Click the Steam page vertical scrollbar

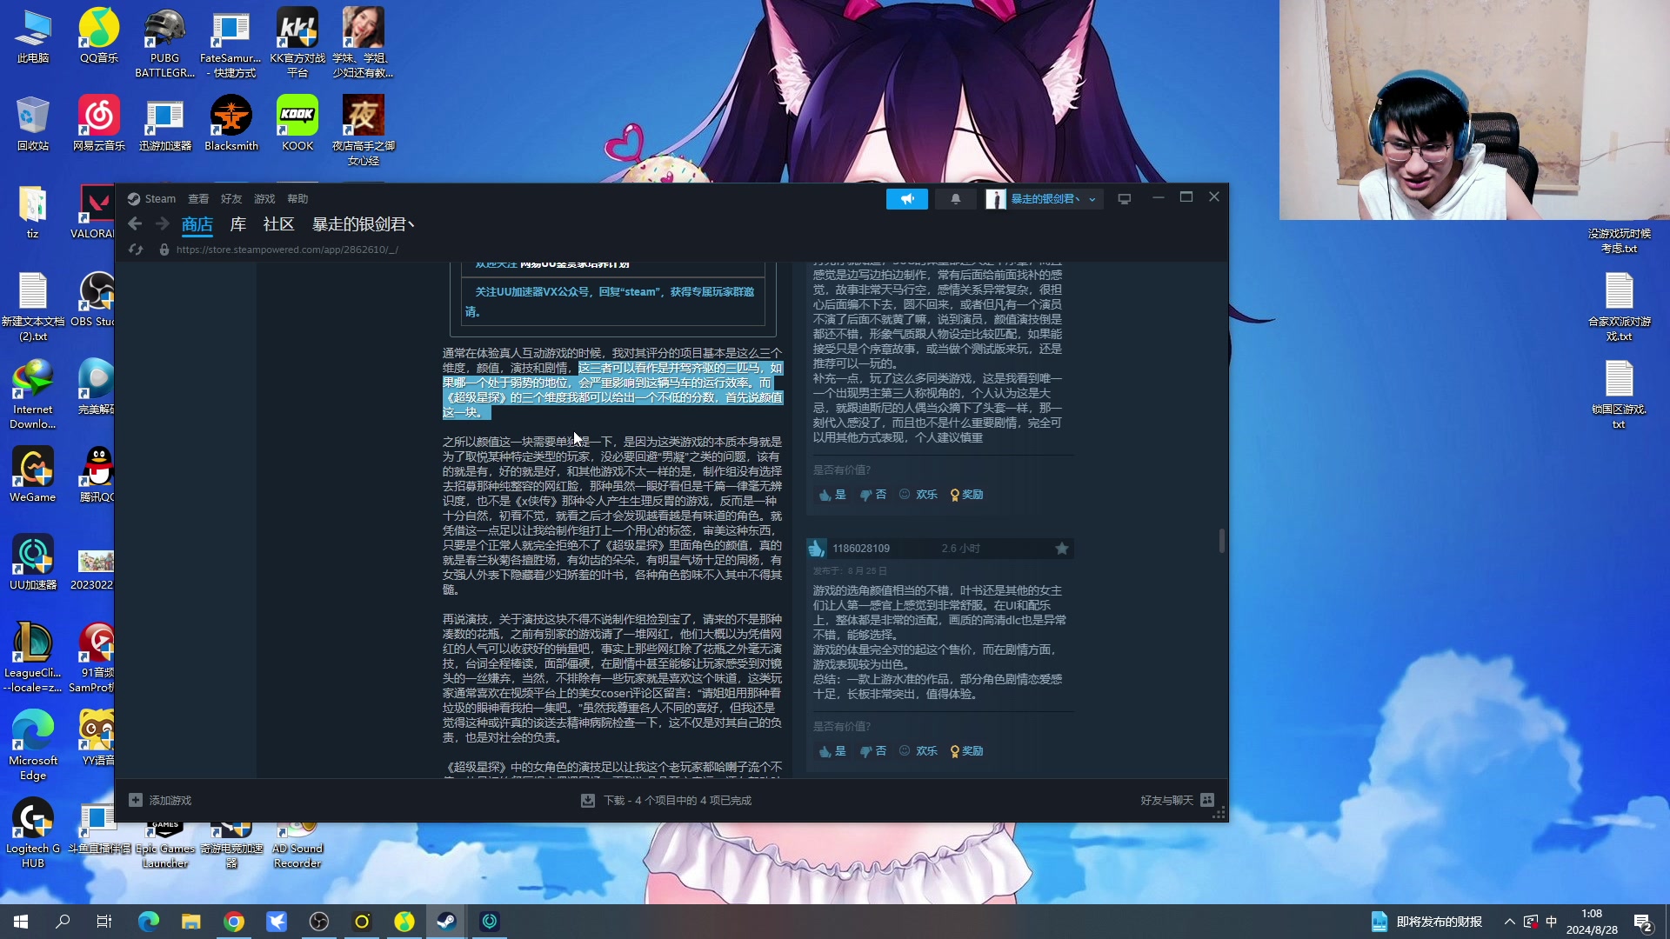(x=1221, y=540)
